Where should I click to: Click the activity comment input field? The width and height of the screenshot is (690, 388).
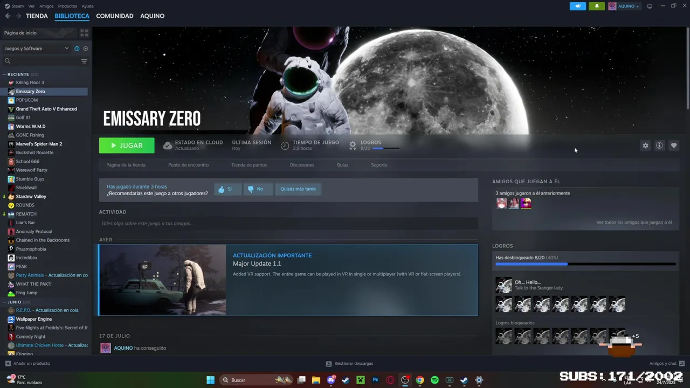point(288,224)
